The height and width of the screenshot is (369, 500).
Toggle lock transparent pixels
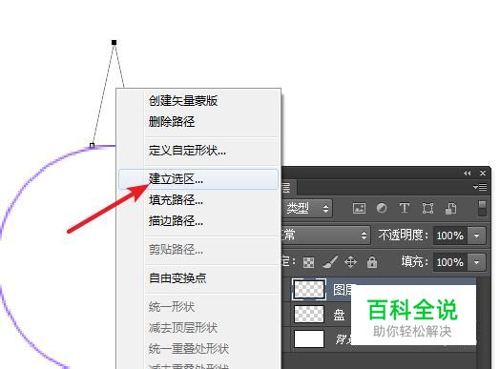pos(308,262)
